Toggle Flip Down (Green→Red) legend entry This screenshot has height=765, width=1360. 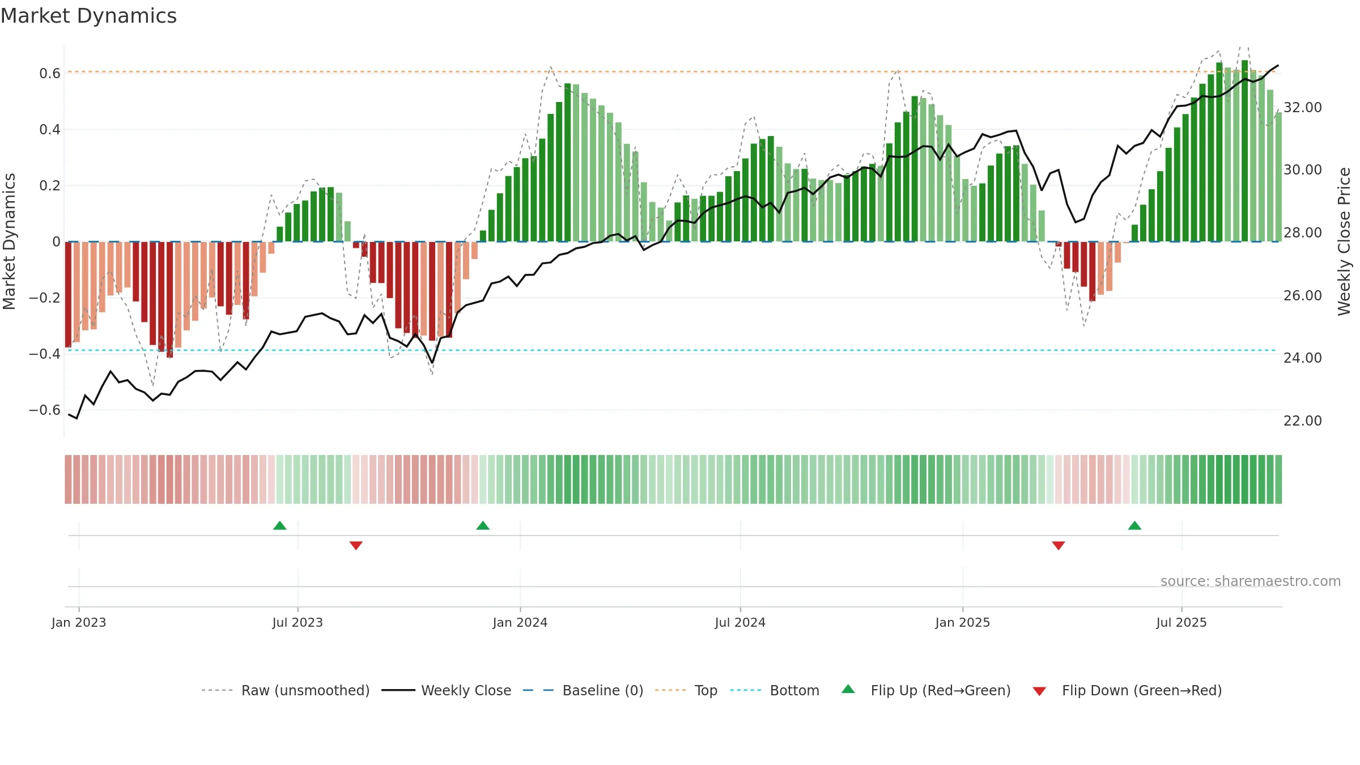coord(1127,690)
